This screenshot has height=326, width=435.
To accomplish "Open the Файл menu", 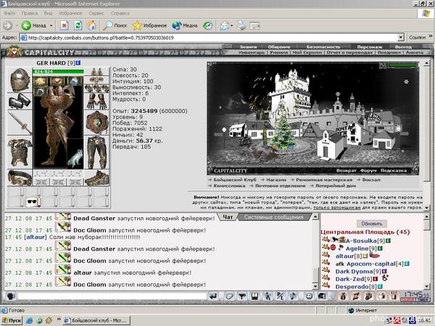I will click(9, 13).
